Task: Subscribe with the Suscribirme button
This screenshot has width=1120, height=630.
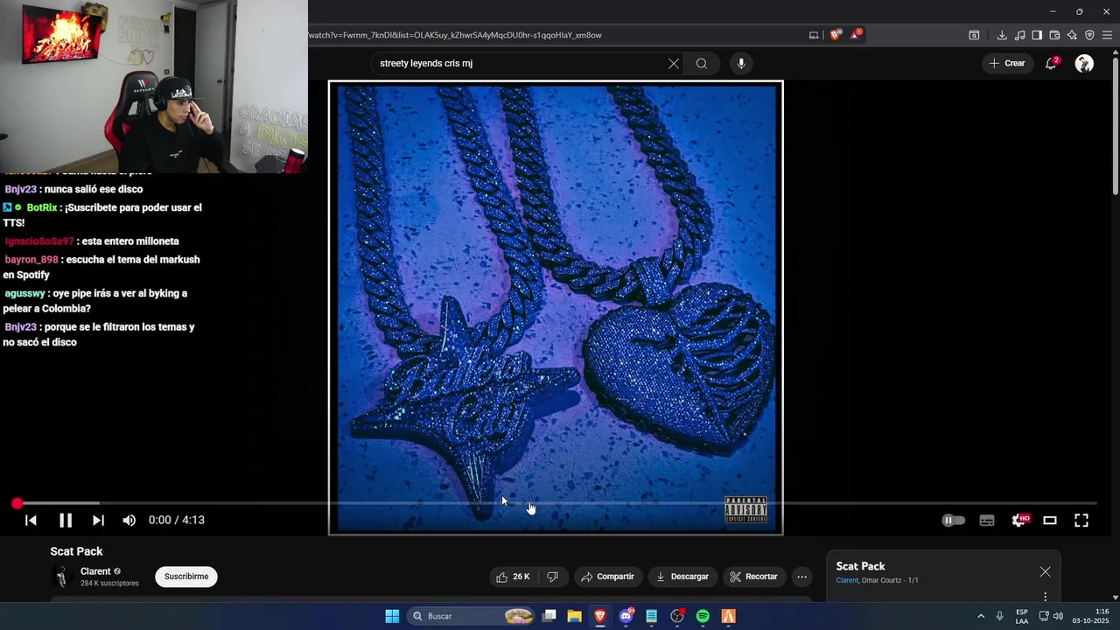Action: [186, 577]
